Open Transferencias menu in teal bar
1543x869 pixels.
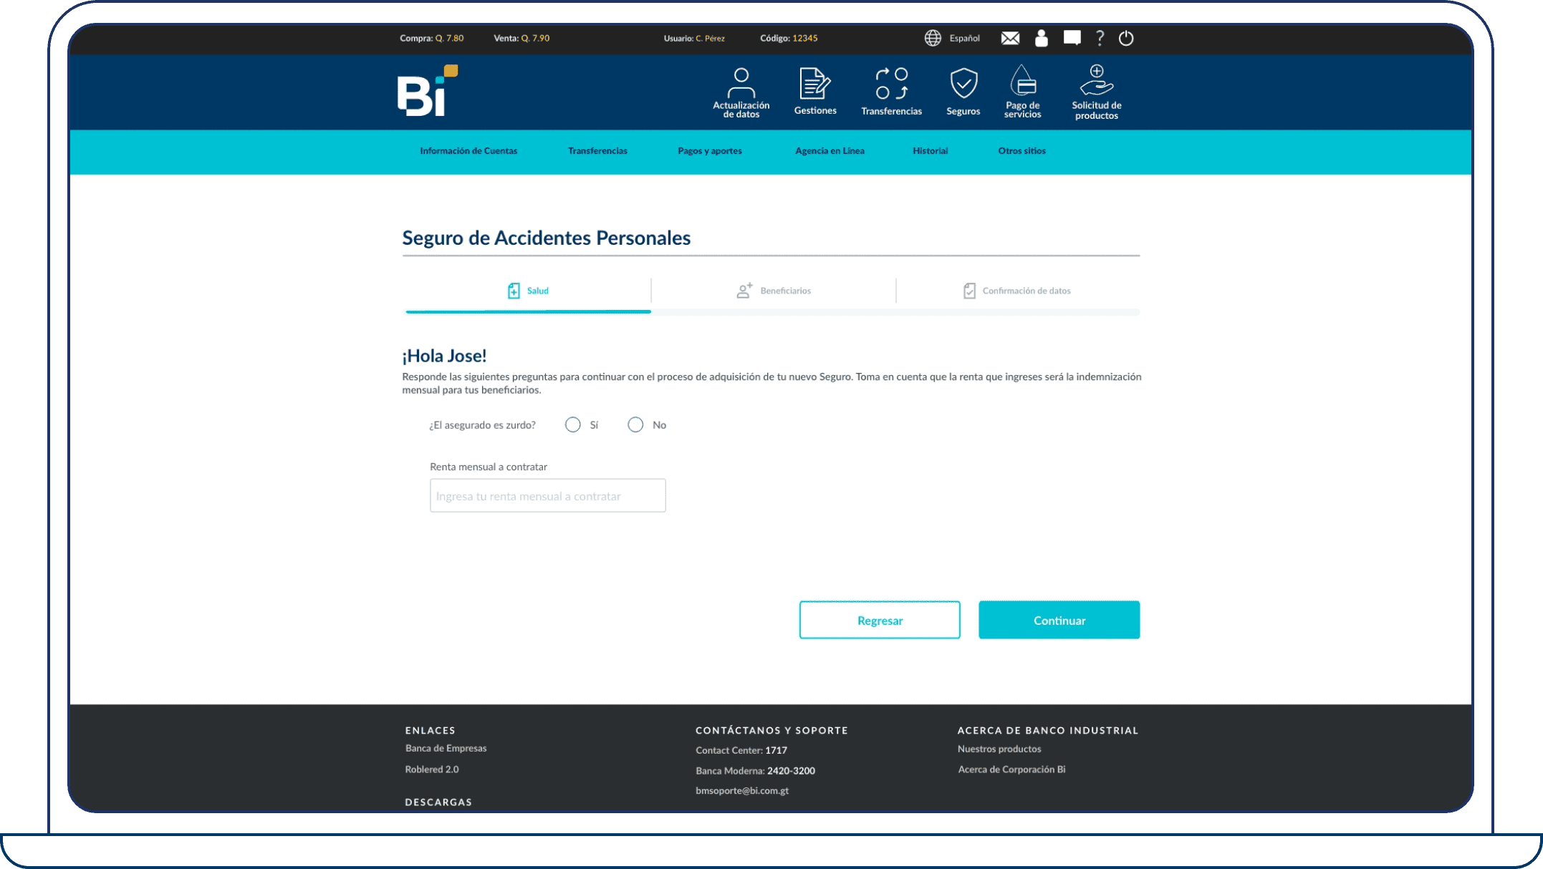(x=597, y=151)
